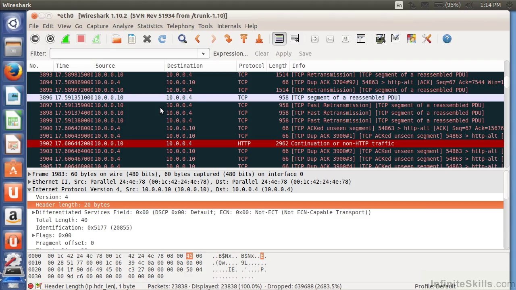Restart the running live capture
Viewport: 516px width, 290px height.
pos(96,39)
